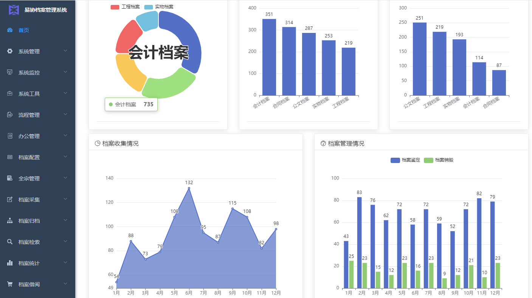The height and width of the screenshot is (298, 532).
Task: Expand the 系统工具 chevron
Action: [x=65, y=93]
